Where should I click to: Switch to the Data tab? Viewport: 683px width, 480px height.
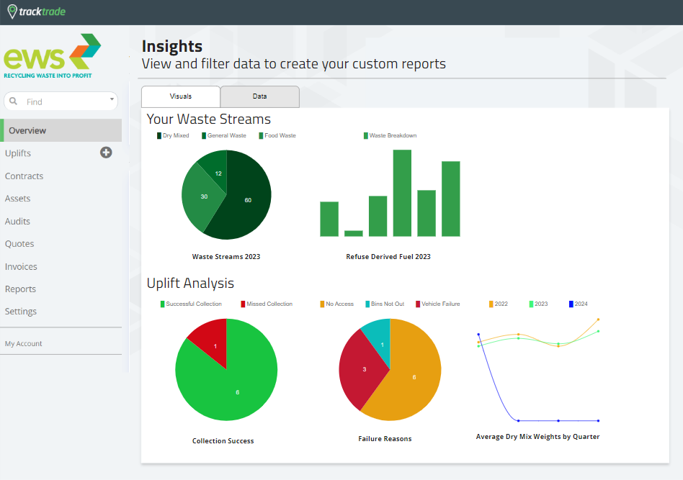pos(259,96)
